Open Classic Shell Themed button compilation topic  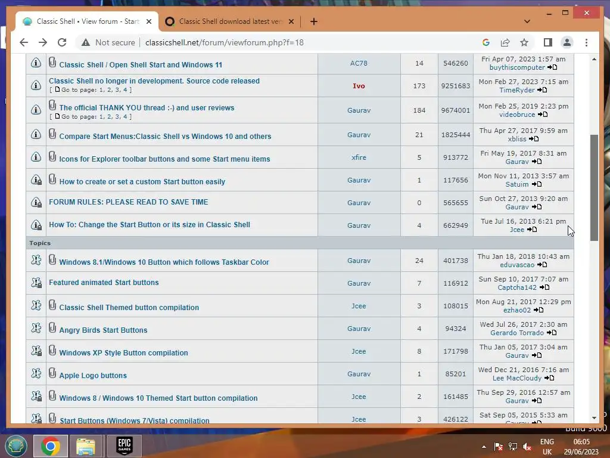tap(129, 308)
